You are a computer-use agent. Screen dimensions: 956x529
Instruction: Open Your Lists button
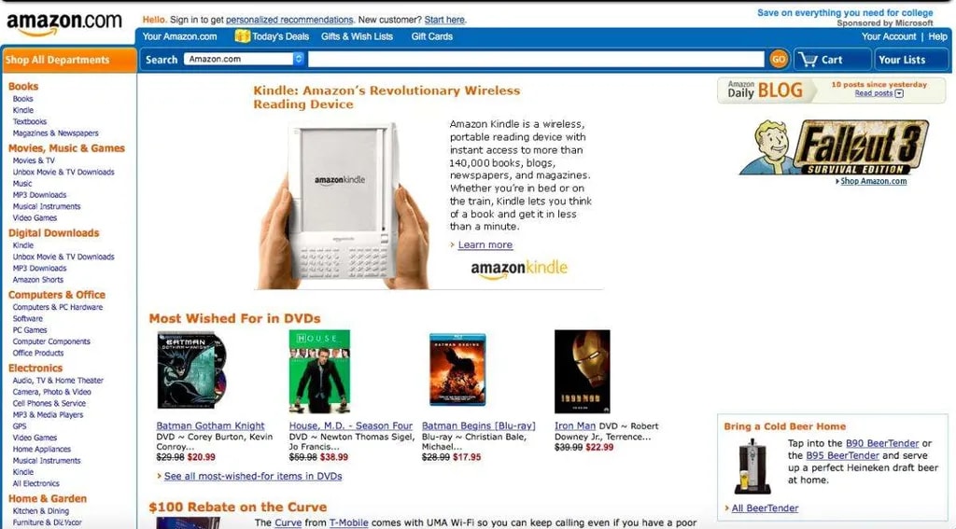[x=911, y=60]
